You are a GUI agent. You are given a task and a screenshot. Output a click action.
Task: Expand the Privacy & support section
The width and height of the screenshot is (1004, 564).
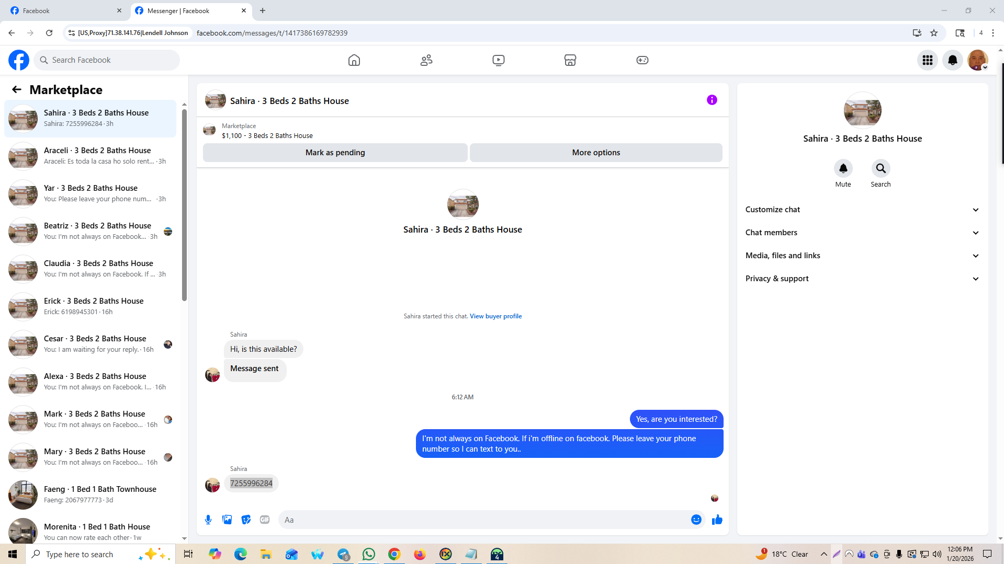(863, 279)
